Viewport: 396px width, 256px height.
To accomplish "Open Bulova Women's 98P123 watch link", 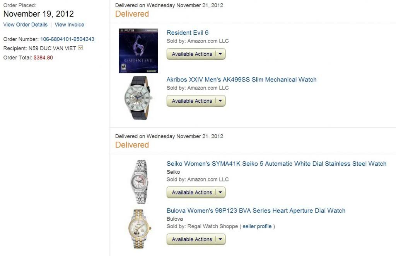I will pyautogui.click(x=256, y=210).
